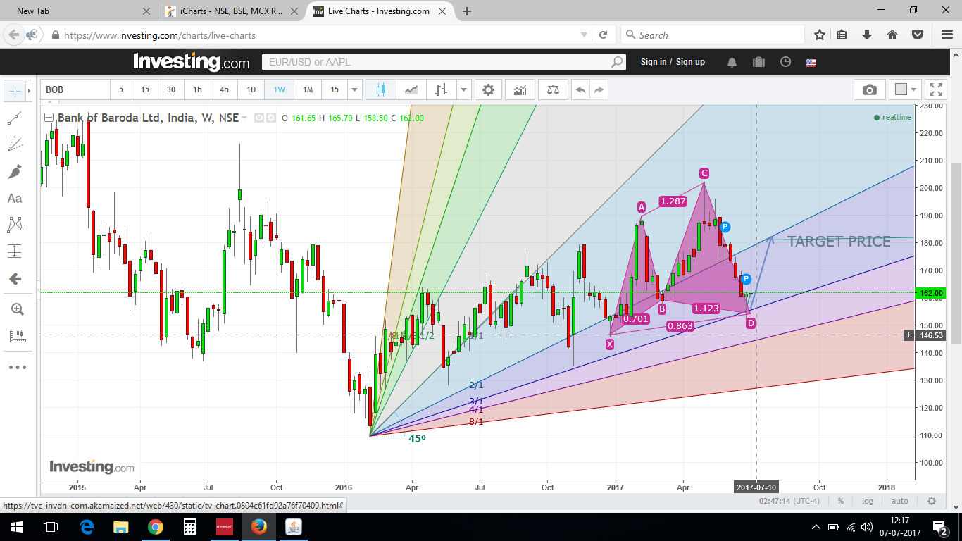Open the portfolio briefcase icon
This screenshot has height=541, width=962.
point(758,62)
